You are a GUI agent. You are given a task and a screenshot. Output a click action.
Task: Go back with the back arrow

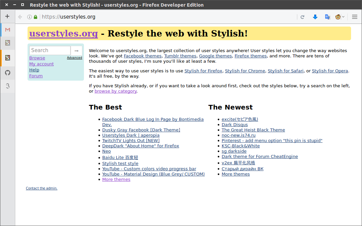tap(20, 17)
